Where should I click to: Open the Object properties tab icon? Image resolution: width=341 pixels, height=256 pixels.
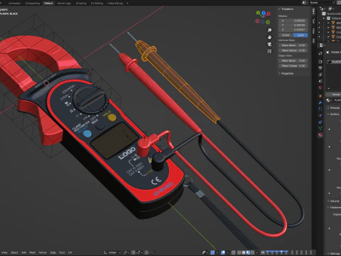coord(320,96)
